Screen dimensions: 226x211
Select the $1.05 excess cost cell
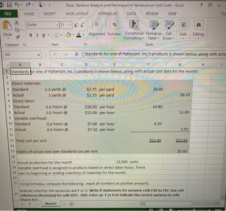pyautogui.click(x=182, y=151)
